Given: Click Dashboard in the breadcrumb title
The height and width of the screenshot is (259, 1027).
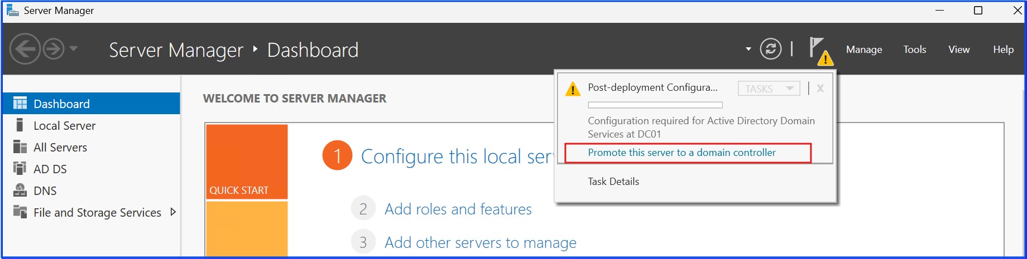Looking at the screenshot, I should [313, 50].
